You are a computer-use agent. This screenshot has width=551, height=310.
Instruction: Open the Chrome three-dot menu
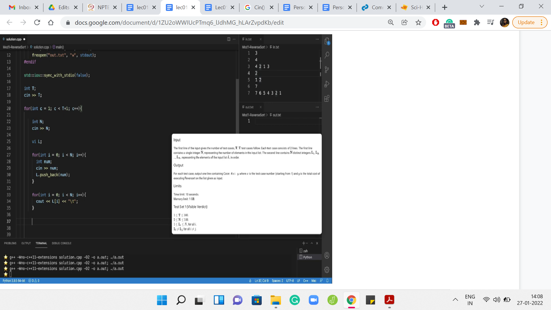click(x=542, y=22)
